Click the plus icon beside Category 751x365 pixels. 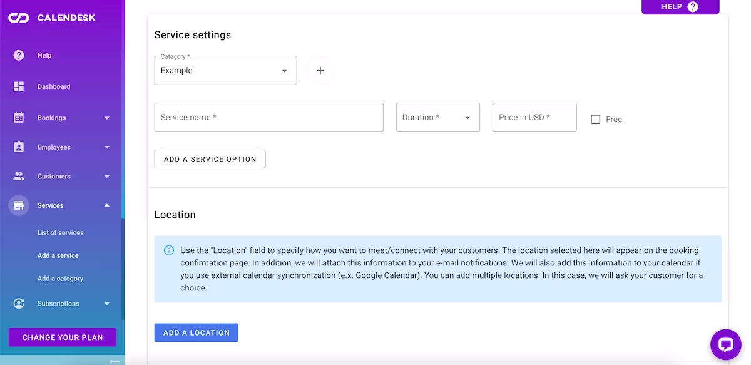coord(320,71)
